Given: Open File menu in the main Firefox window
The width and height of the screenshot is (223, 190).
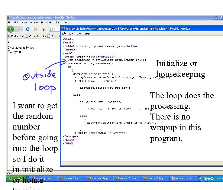Looking at the screenshot, I should coord(9,22).
